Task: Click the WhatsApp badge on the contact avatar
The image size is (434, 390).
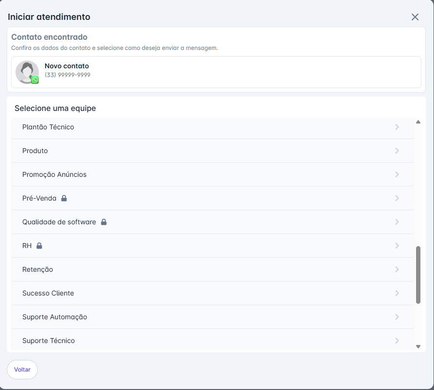Action: point(35,80)
